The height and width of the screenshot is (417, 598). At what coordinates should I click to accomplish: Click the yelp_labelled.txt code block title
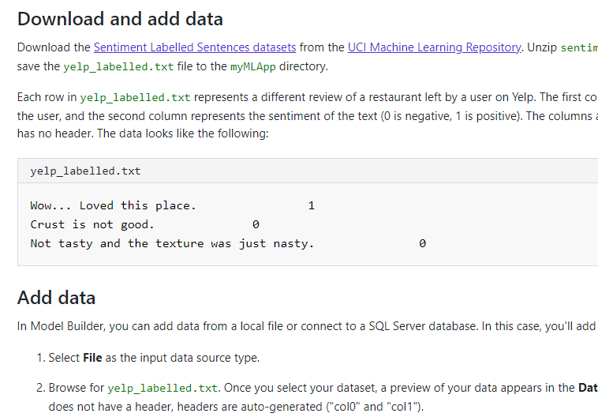pos(85,171)
